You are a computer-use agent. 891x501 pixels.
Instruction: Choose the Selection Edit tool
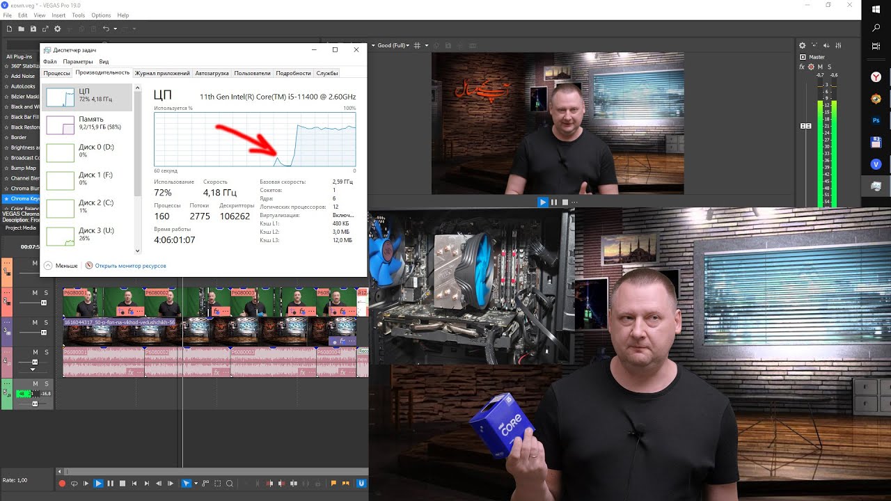point(217,483)
